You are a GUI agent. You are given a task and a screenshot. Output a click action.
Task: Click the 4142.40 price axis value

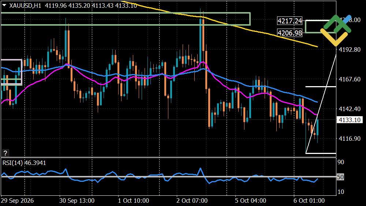350,109
